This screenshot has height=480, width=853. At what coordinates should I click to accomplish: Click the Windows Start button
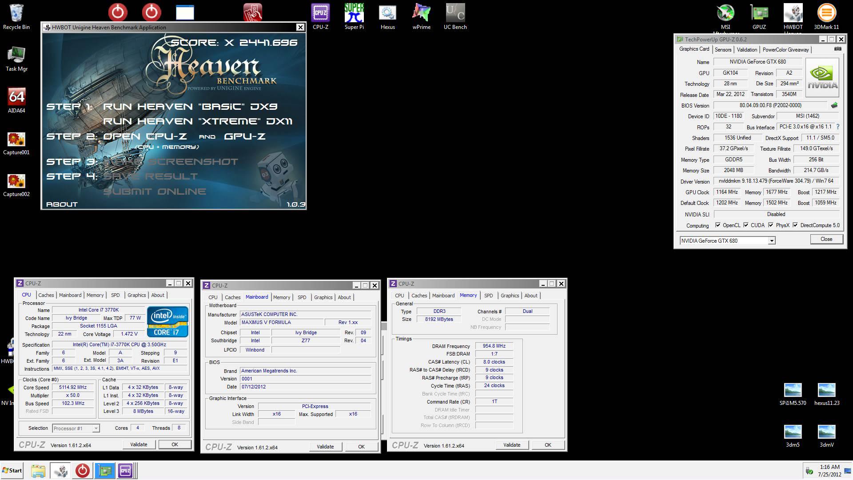pyautogui.click(x=12, y=471)
